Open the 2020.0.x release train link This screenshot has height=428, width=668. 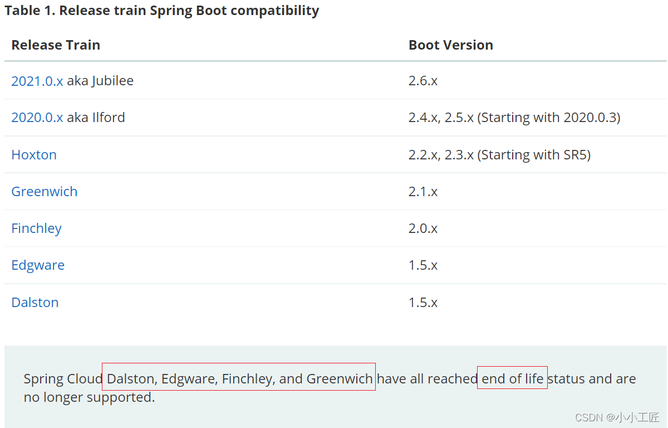[x=37, y=118]
